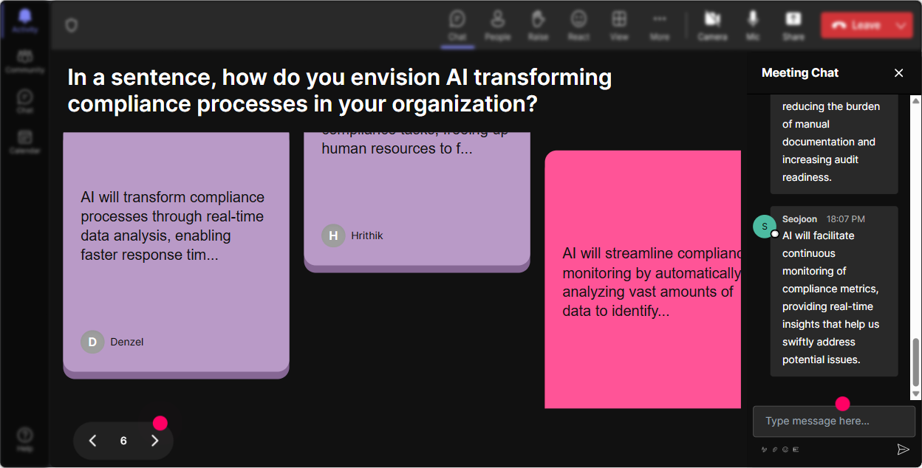Go to the previous response page
Image resolution: width=922 pixels, height=468 pixels.
(x=92, y=441)
